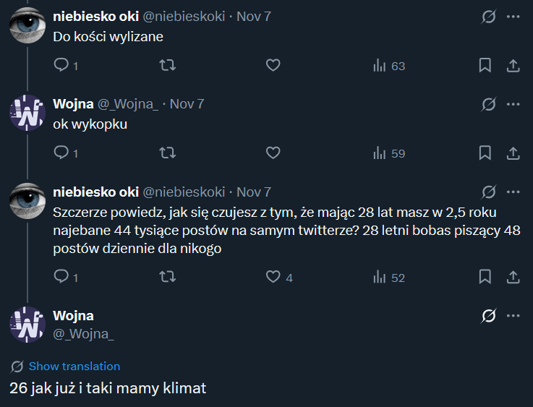Share the 'Do kości wylizane' post
Screen dimensions: 533x407
pyautogui.click(x=513, y=66)
